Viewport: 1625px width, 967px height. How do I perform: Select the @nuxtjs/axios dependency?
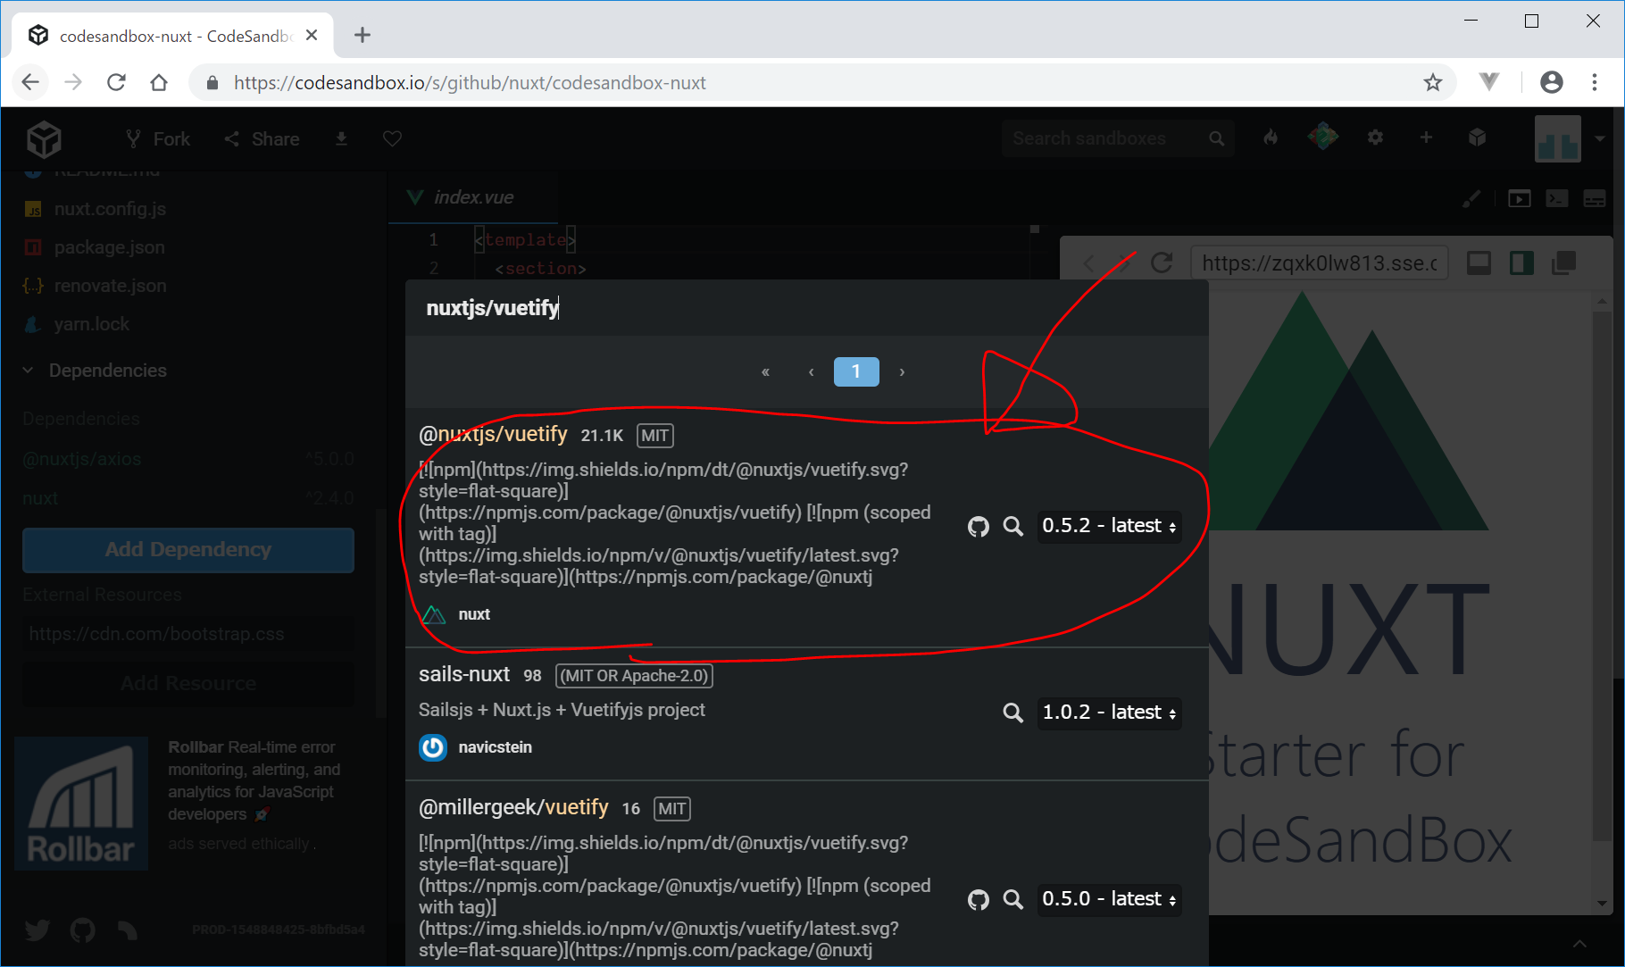tap(82, 459)
